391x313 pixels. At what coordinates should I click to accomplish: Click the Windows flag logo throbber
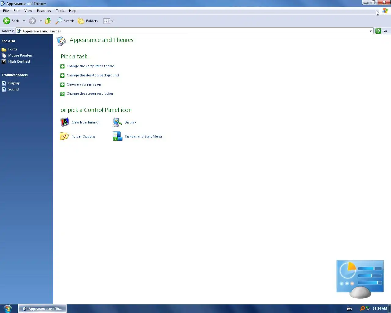pos(385,10)
